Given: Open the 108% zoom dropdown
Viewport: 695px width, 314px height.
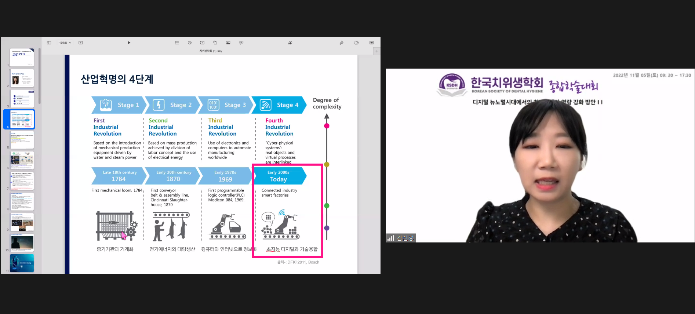Looking at the screenshot, I should tap(65, 43).
